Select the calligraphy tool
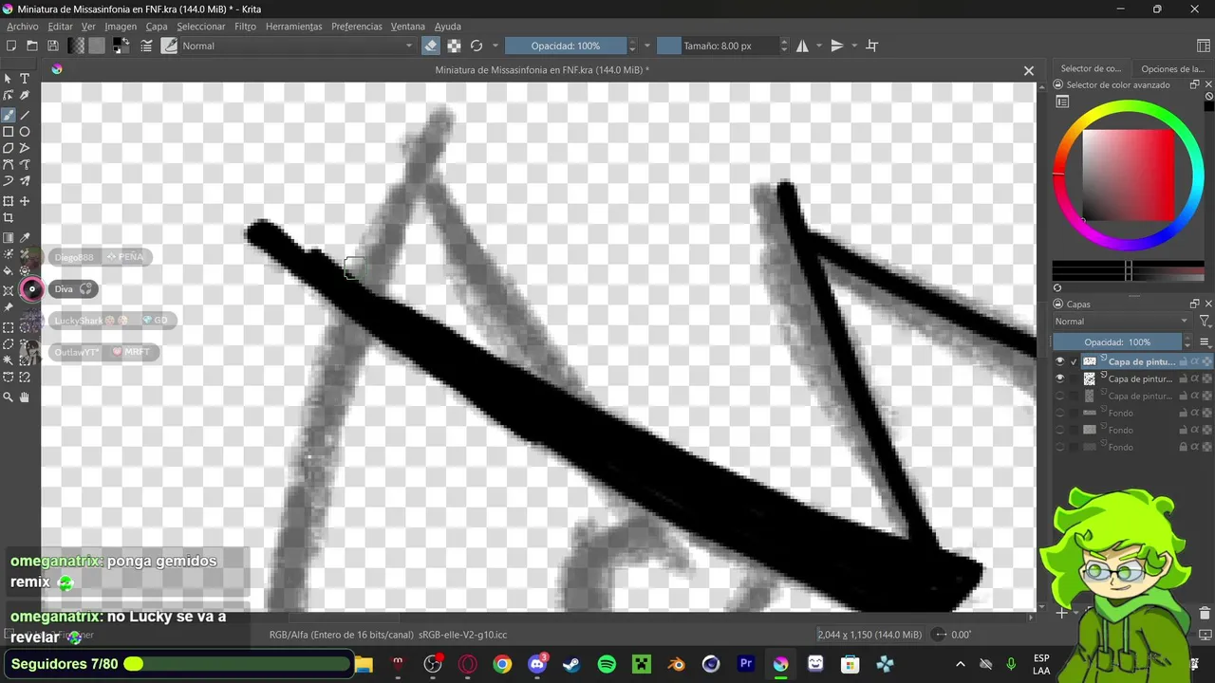 point(25,96)
